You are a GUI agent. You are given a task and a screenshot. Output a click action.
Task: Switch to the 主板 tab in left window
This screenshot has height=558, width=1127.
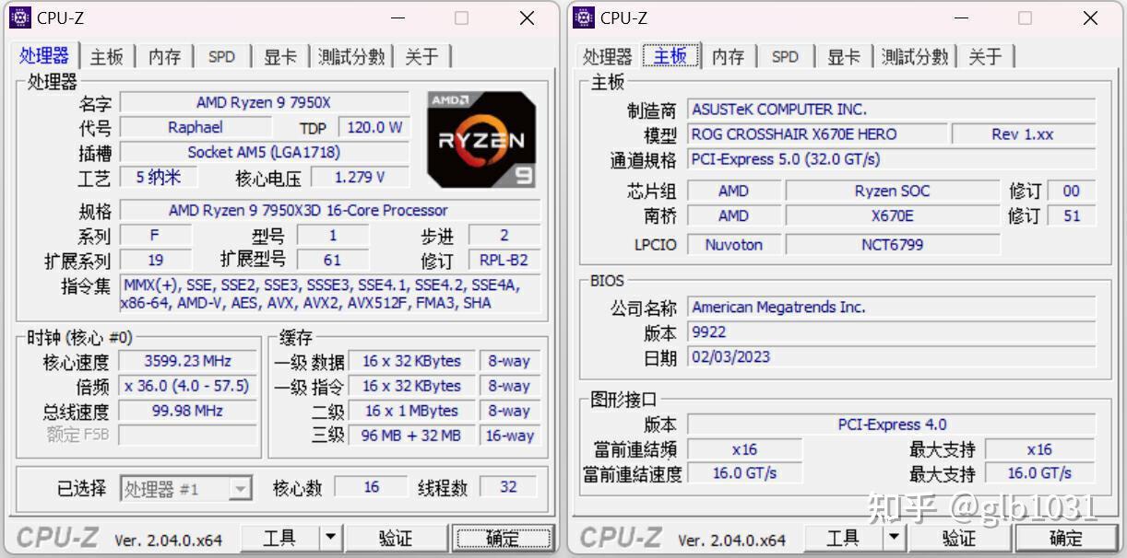click(106, 55)
